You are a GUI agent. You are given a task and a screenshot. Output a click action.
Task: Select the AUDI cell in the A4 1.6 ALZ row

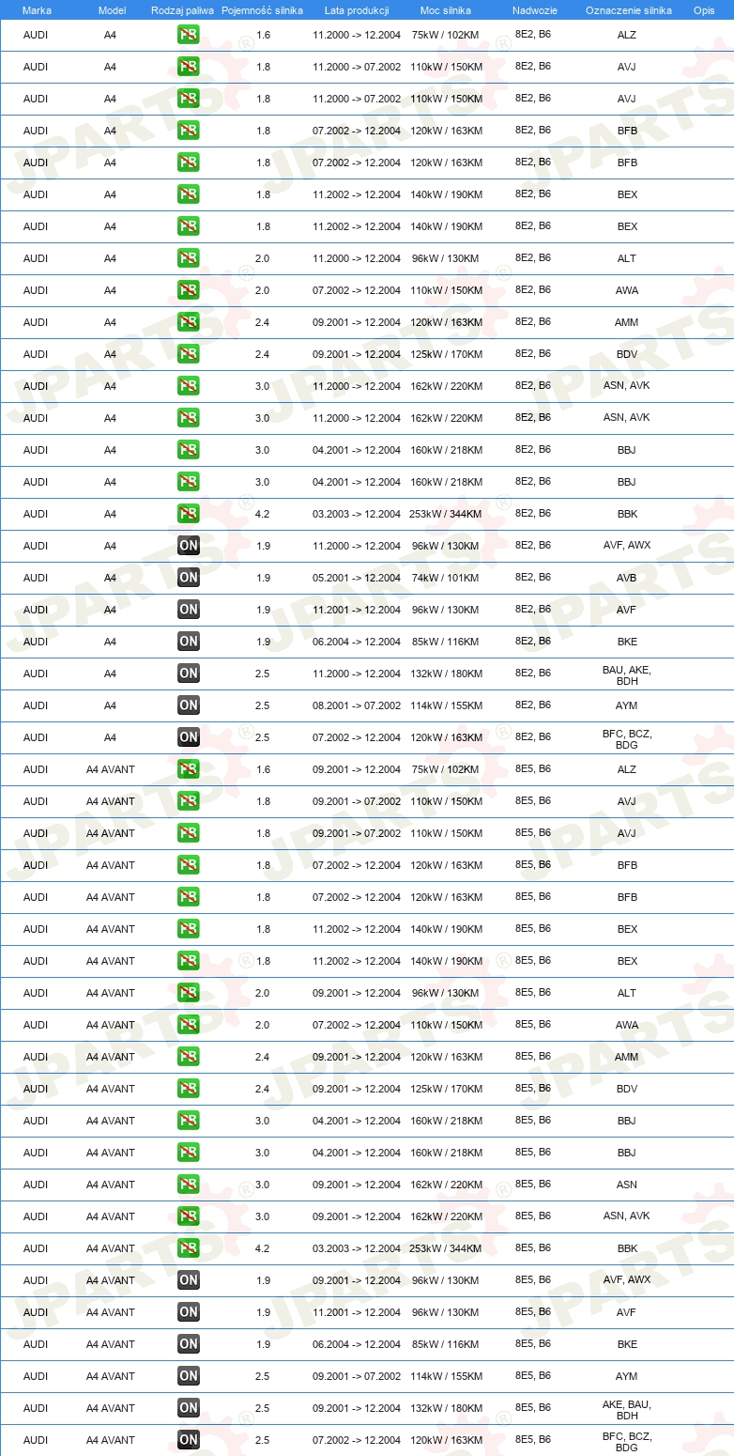coord(36,36)
